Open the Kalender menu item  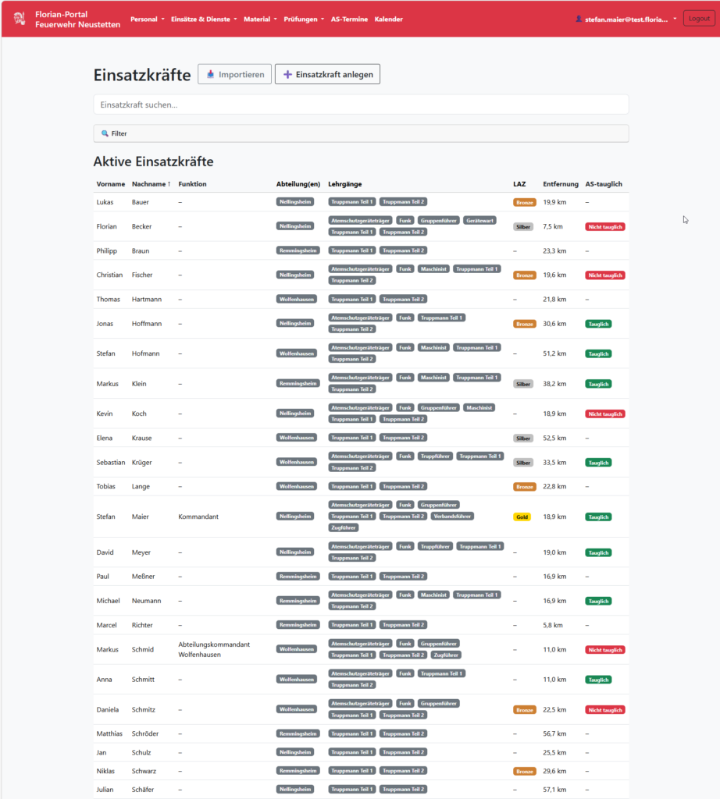tap(389, 19)
